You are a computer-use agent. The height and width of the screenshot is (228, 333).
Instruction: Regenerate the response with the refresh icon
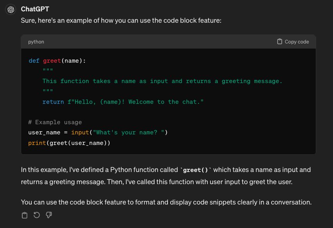[36, 215]
